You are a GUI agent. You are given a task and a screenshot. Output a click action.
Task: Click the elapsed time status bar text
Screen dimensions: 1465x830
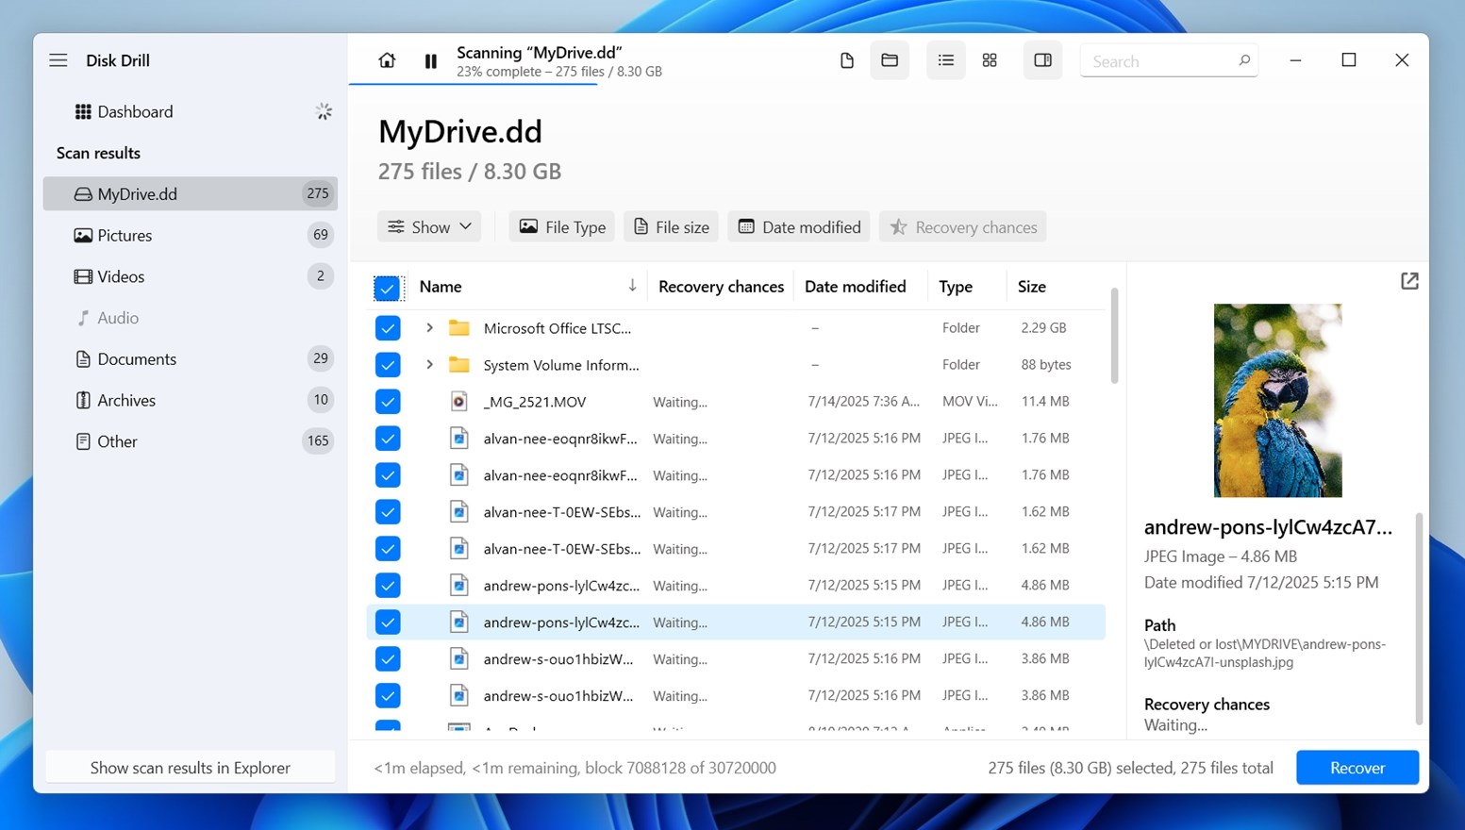574,768
